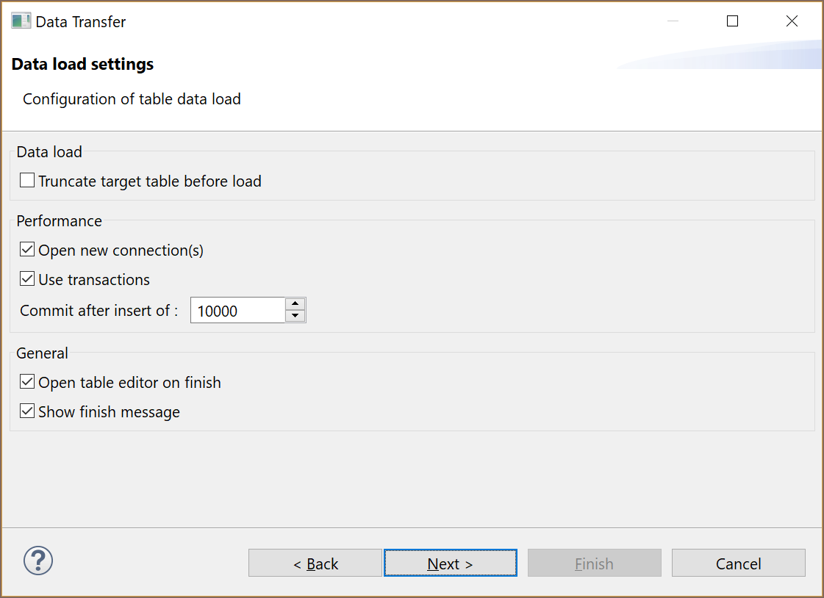Image resolution: width=824 pixels, height=598 pixels.
Task: Toggle Open table editor on finish
Action: [x=27, y=382]
